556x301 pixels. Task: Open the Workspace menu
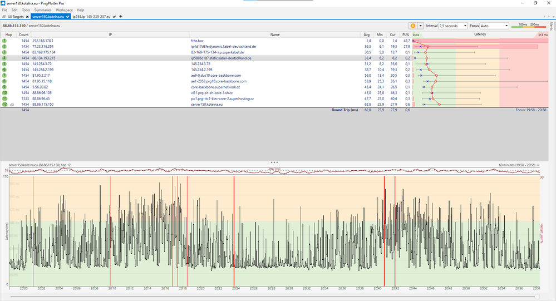64,10
